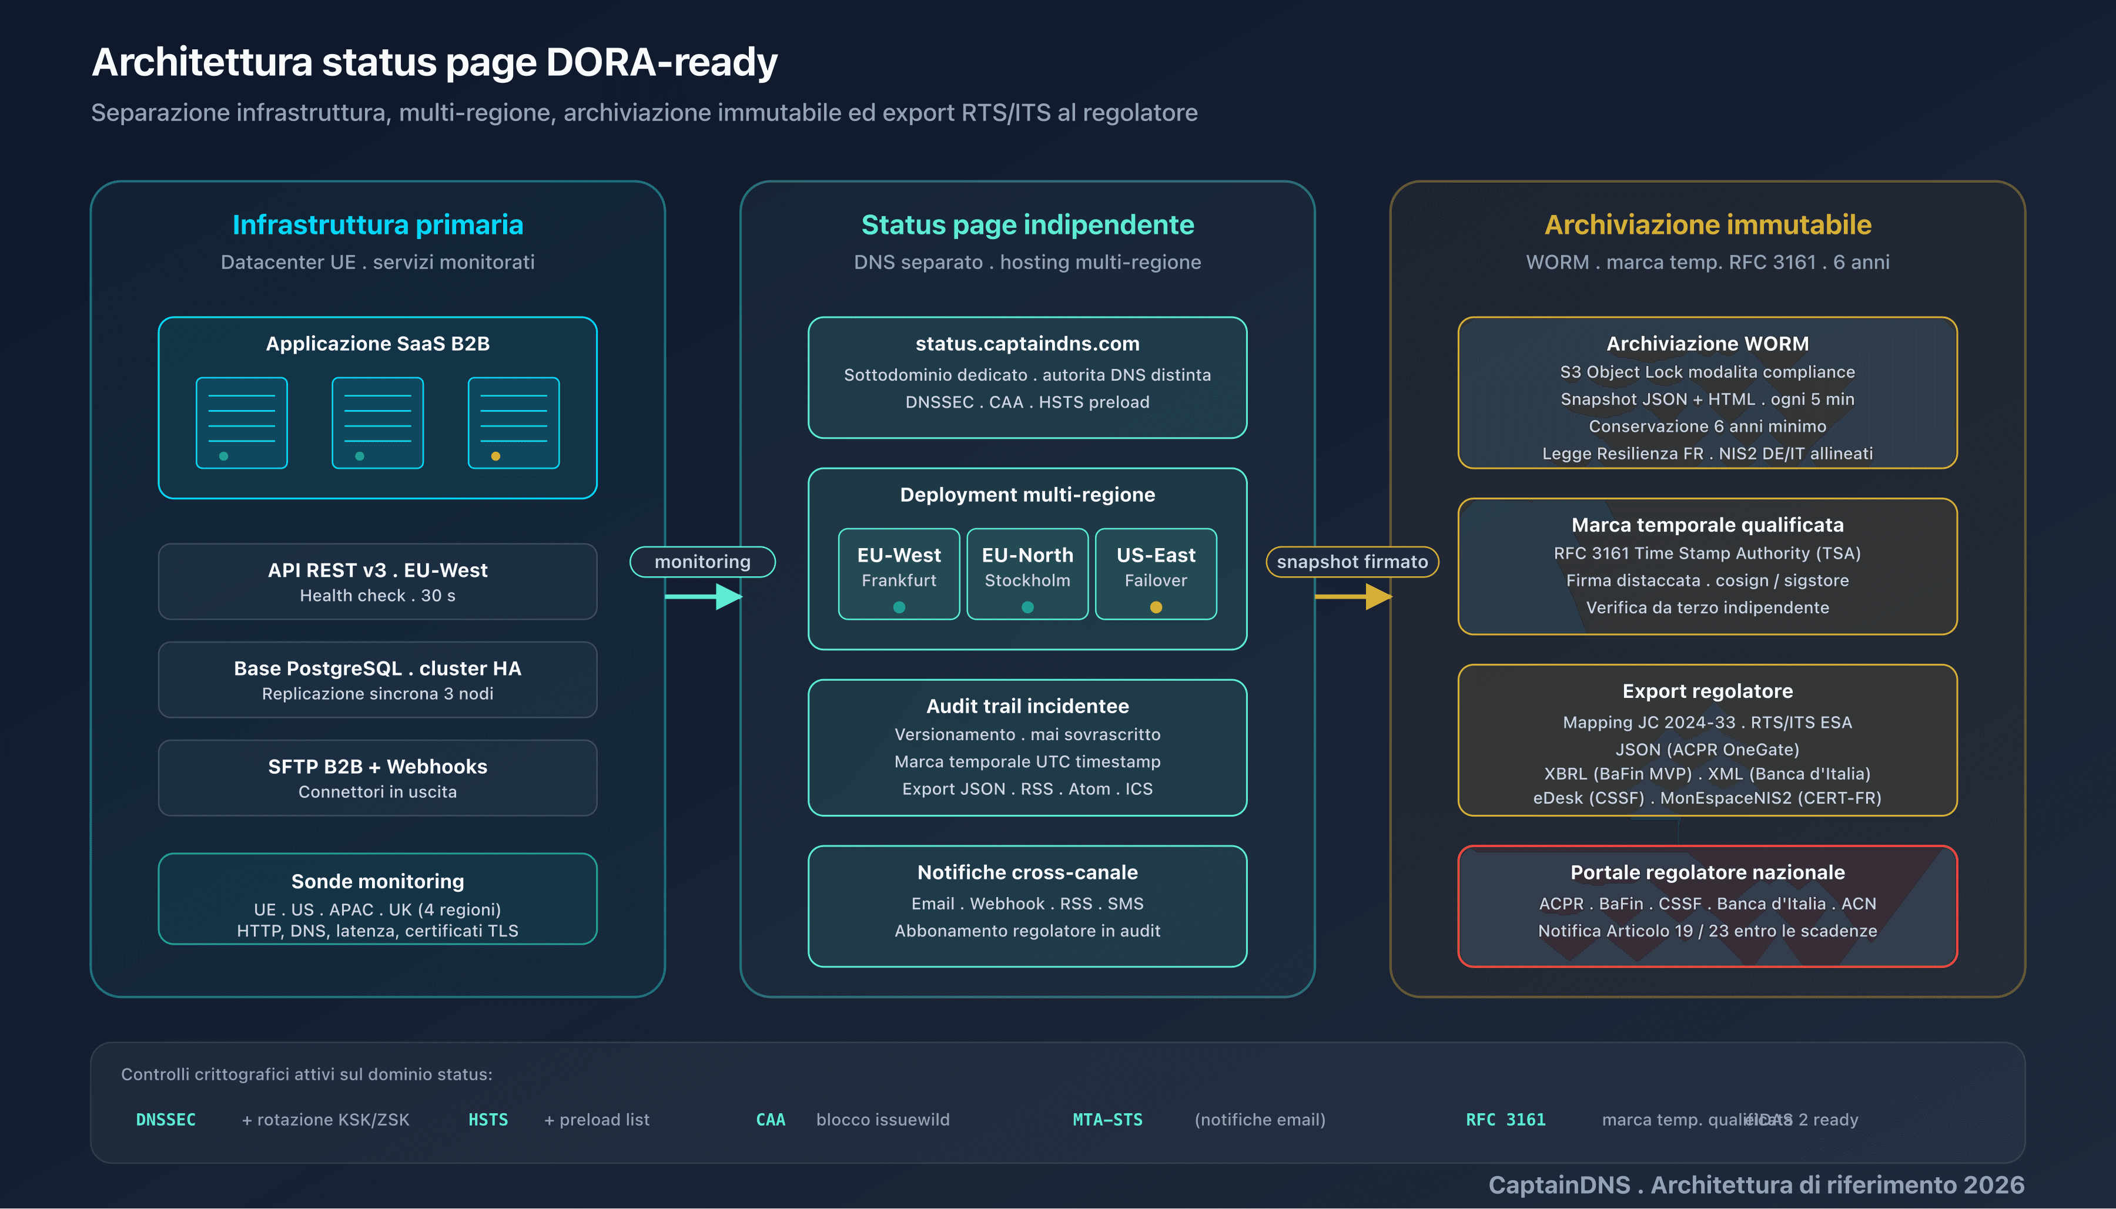Screen dimensions: 2116x1209
Task: Click the middle server icon in Applicazione SaaS B2B
Action: [x=378, y=422]
